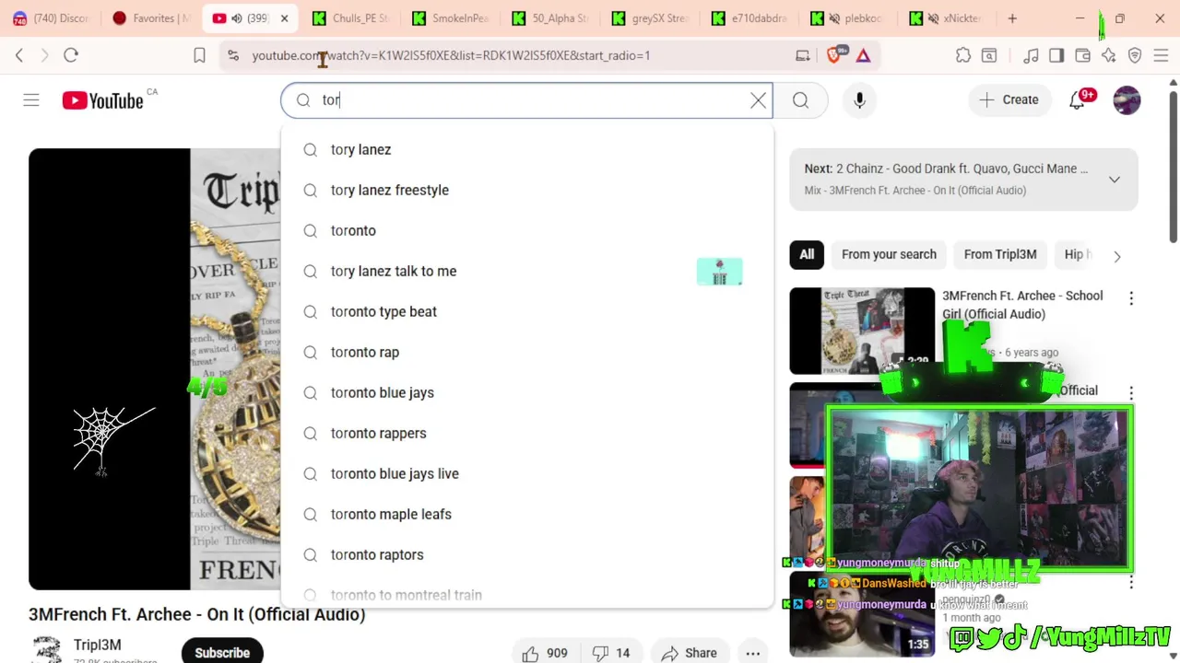Open options for the School Girl video
Screen dimensions: 1180x663
(1131, 297)
